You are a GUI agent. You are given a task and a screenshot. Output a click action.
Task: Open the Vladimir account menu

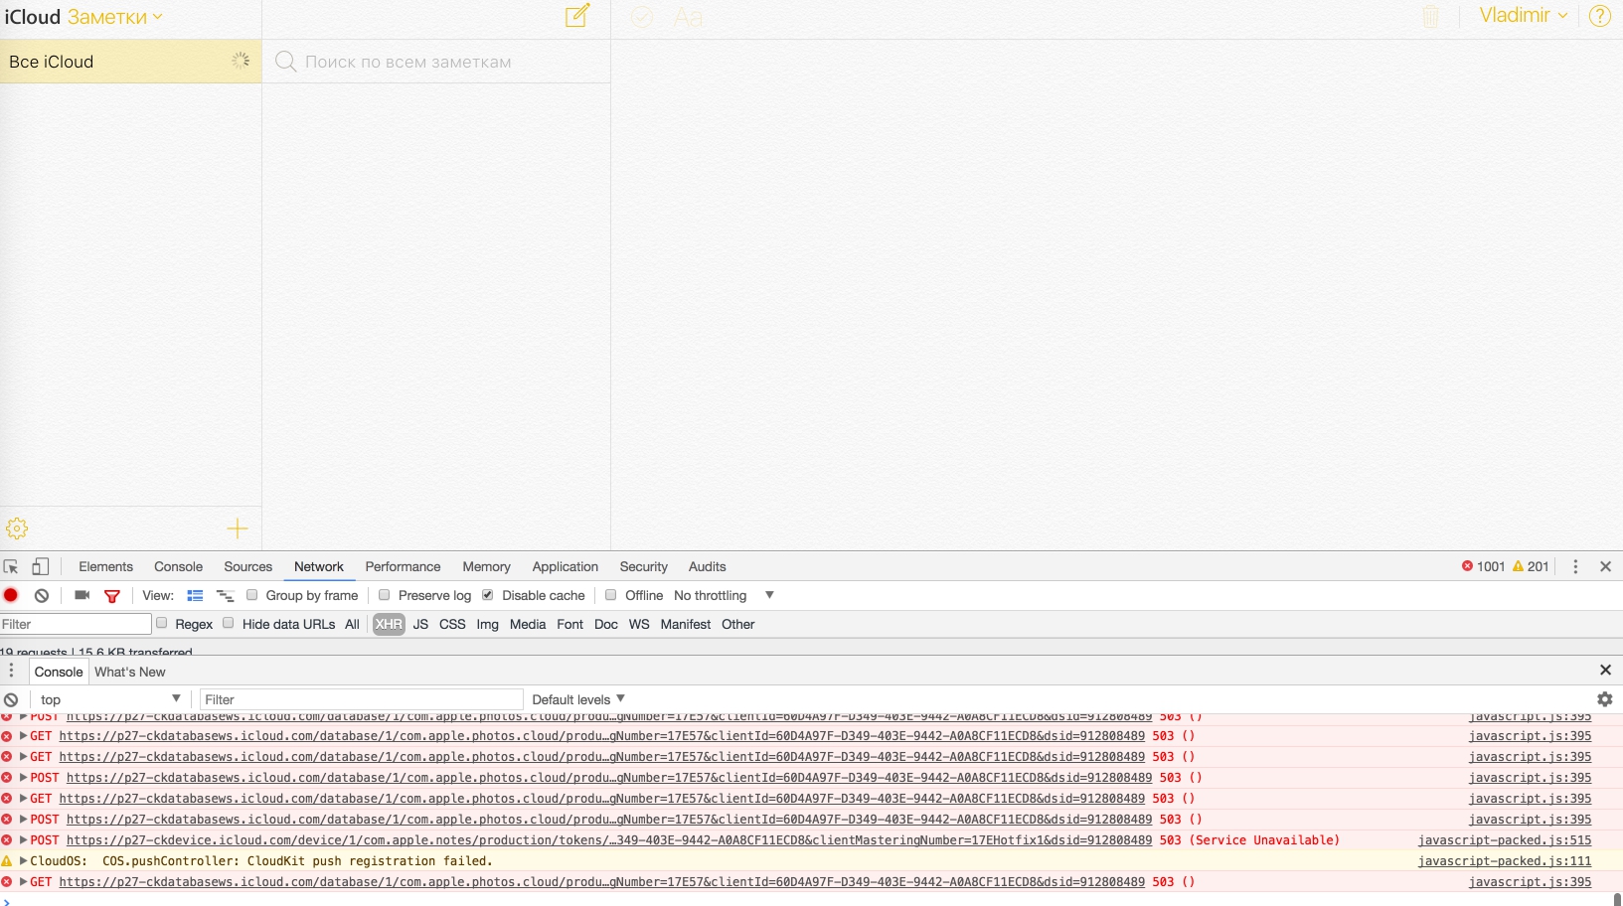(1523, 15)
